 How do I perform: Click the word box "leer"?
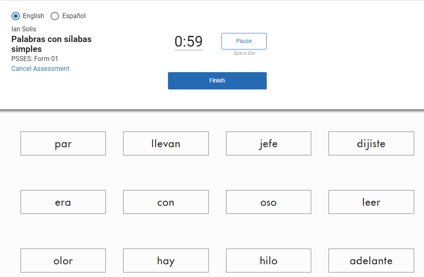pyautogui.click(x=371, y=202)
